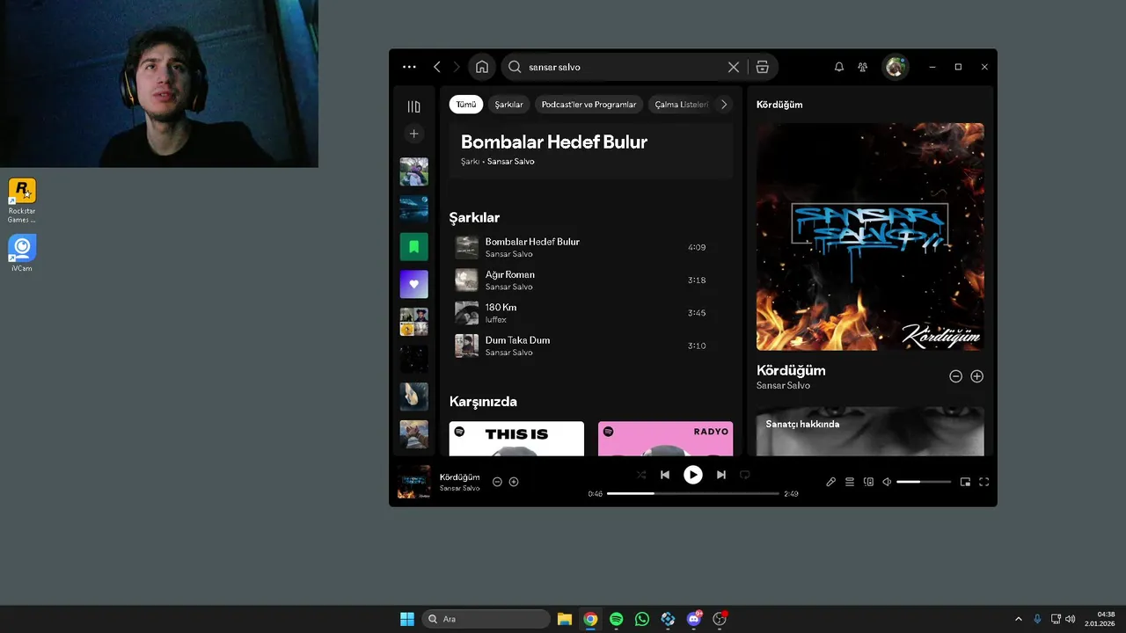Select the Şarkılar filter tab
The width and height of the screenshot is (1126, 633).
508,105
